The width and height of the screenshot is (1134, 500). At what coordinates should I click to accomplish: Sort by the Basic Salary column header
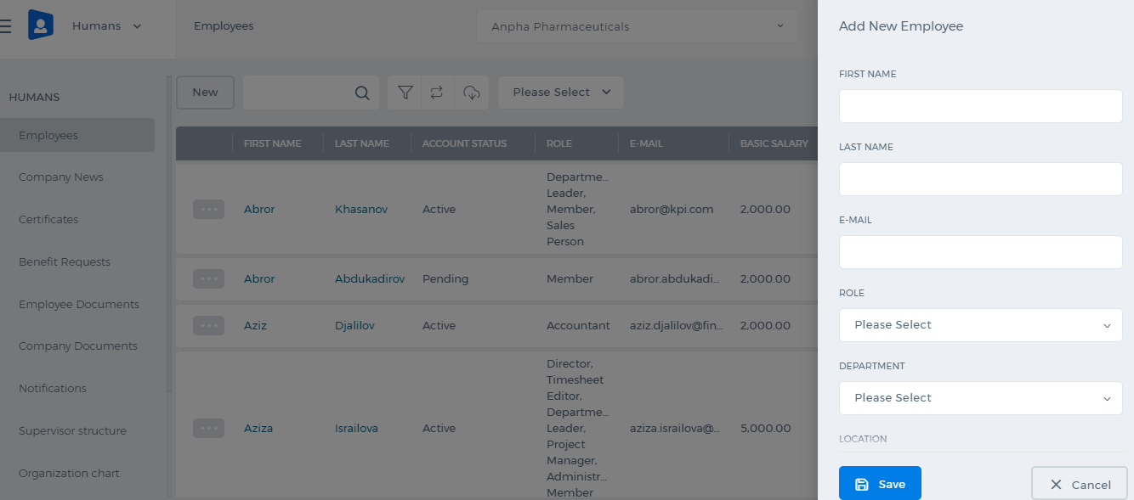click(774, 143)
